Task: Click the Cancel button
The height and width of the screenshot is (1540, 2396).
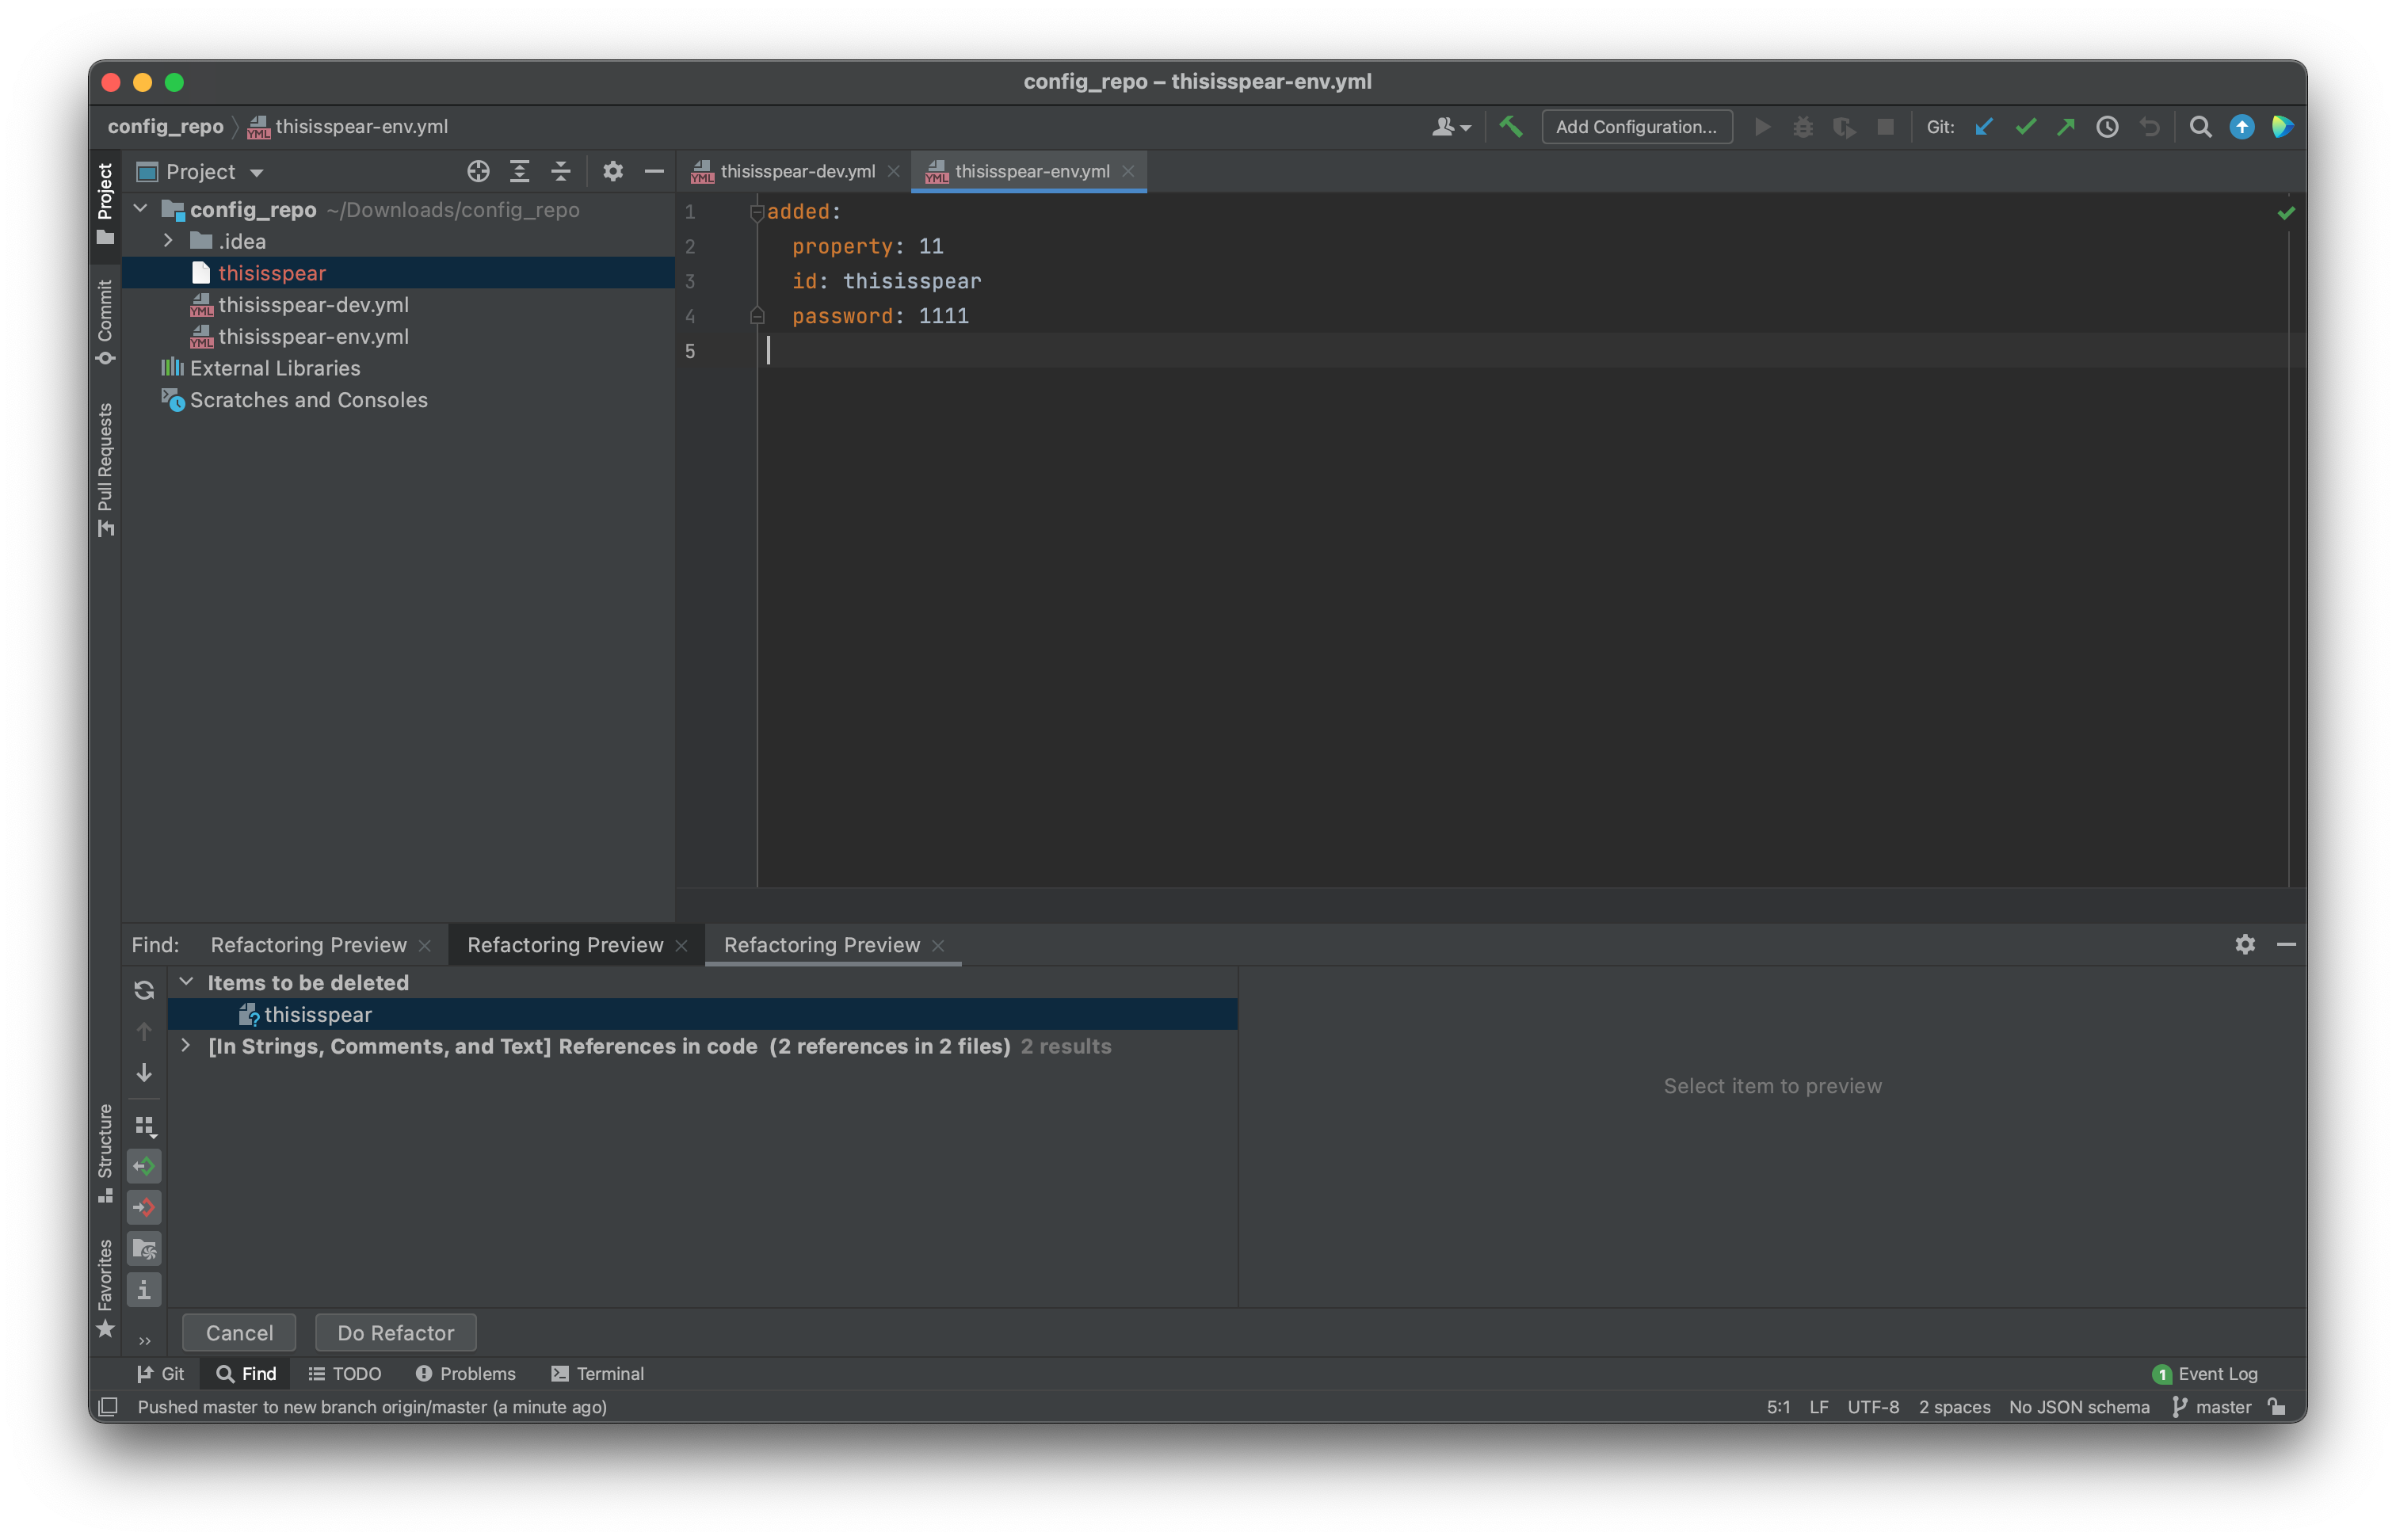Action: pyautogui.click(x=239, y=1333)
